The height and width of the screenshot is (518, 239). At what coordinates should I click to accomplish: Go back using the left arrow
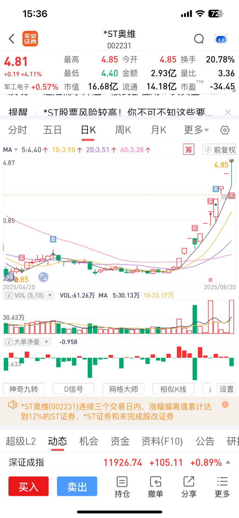tap(12, 39)
